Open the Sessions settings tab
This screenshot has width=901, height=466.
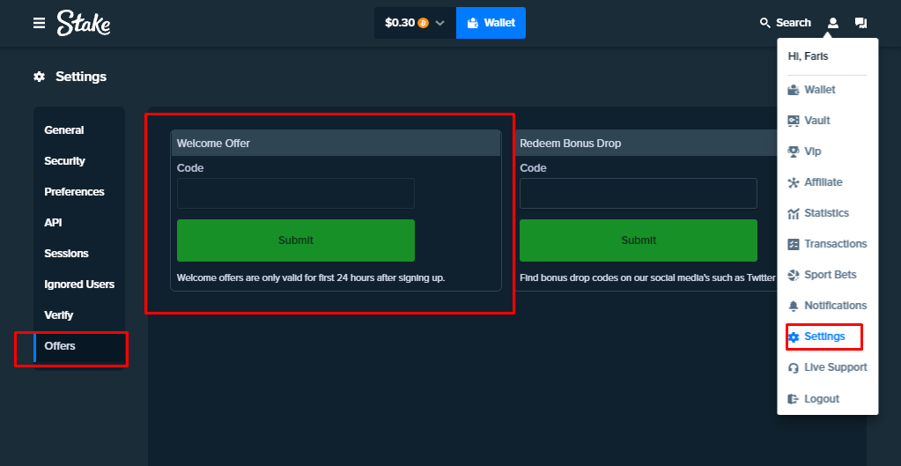pos(66,254)
